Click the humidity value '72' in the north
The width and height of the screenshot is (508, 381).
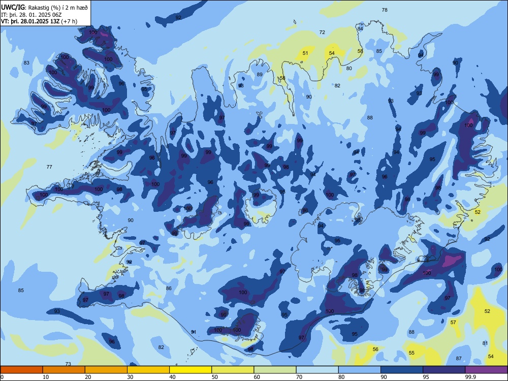point(322,33)
